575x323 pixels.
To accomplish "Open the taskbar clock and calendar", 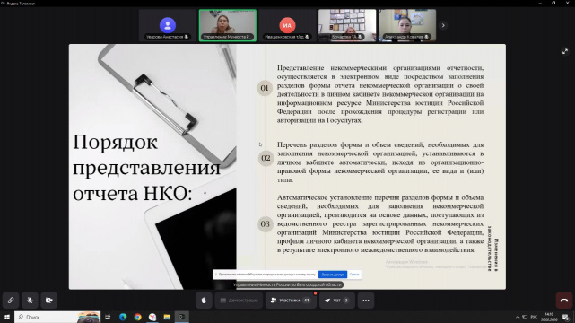I will [x=549, y=317].
